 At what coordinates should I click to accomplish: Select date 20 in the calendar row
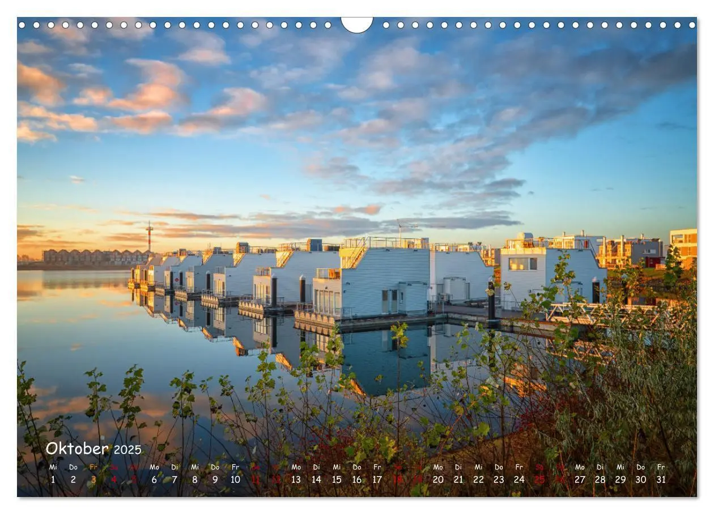[x=438, y=479]
